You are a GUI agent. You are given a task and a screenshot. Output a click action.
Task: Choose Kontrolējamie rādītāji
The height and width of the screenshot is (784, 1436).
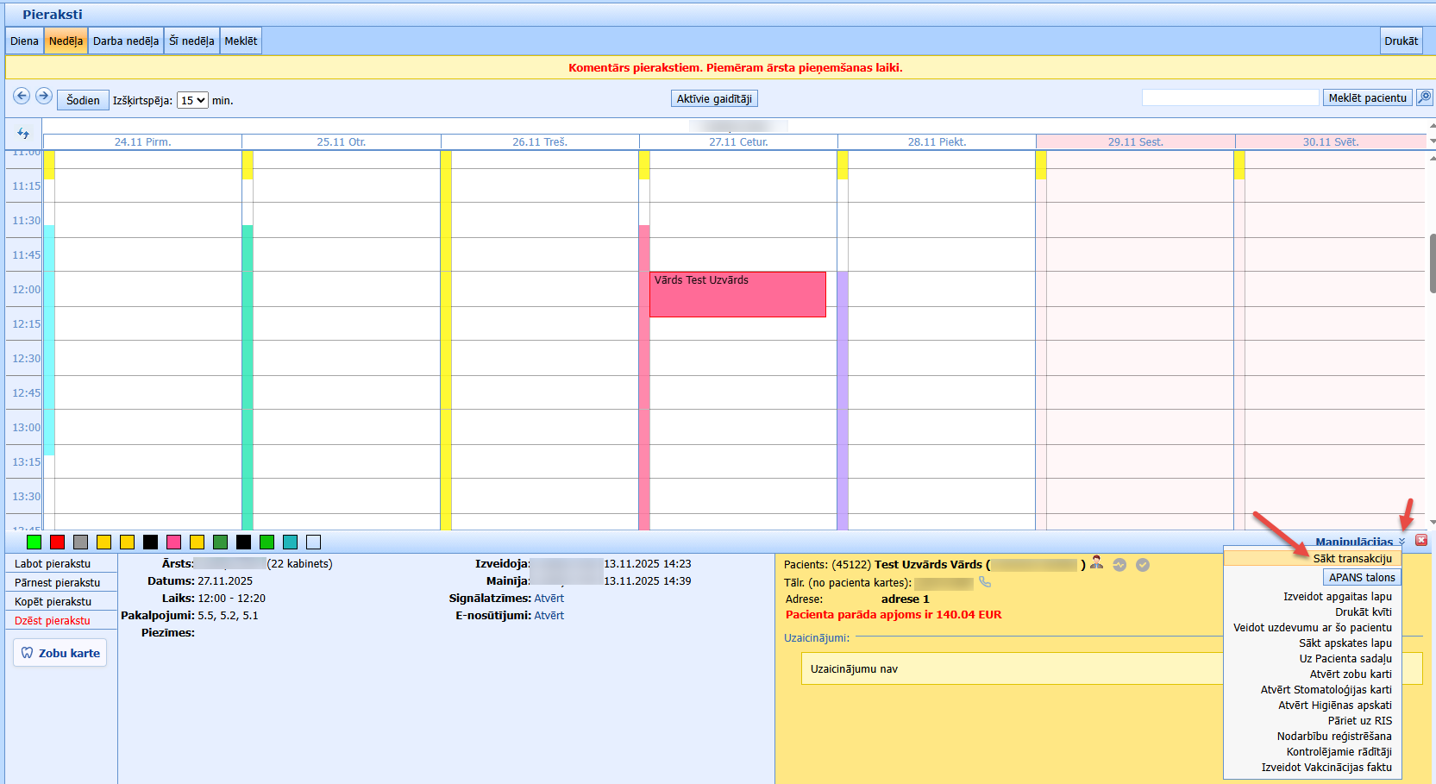point(1339,751)
